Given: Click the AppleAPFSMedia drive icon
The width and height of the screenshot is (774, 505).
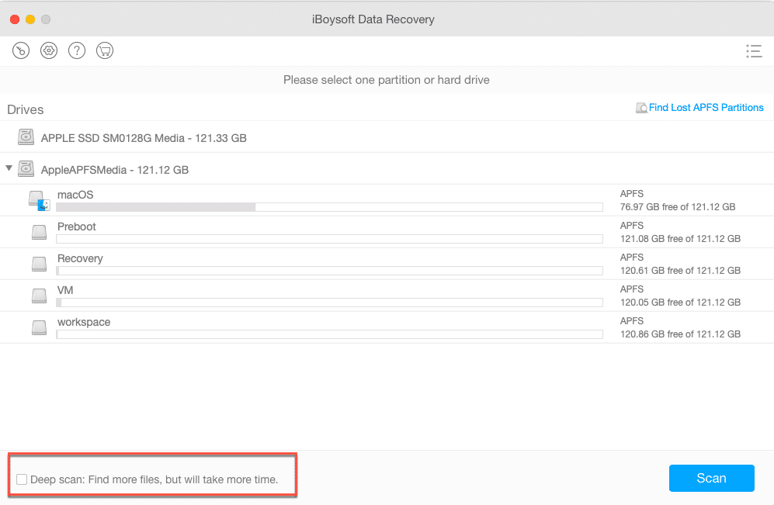Looking at the screenshot, I should [26, 168].
